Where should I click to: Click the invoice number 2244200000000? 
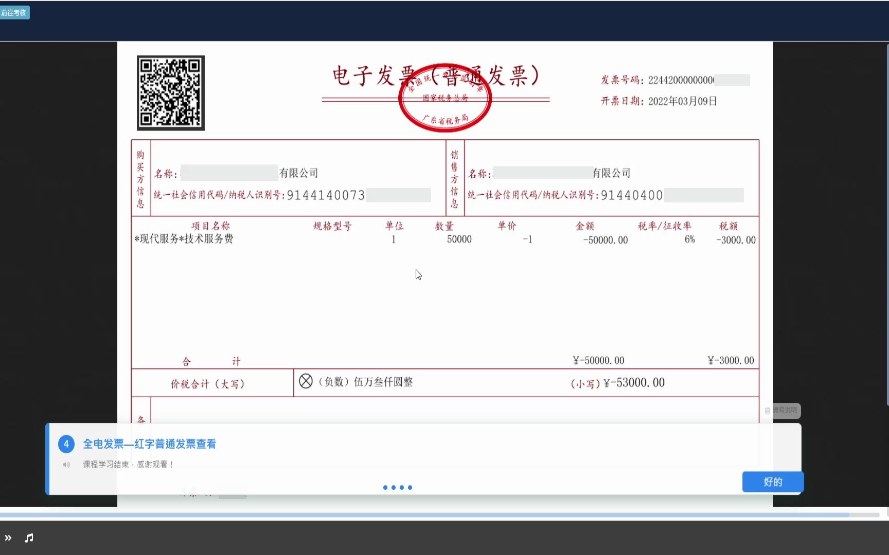pos(681,80)
